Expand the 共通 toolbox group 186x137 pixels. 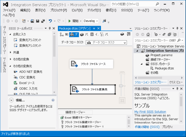[x=10, y=52]
